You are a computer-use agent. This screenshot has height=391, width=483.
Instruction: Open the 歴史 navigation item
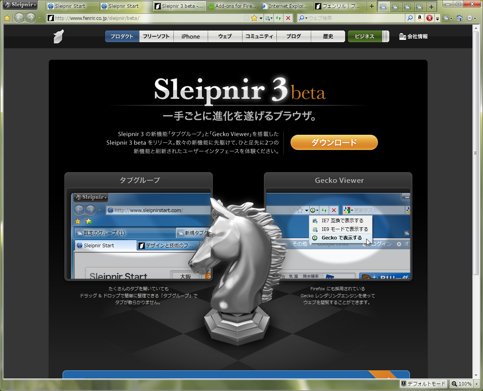tap(328, 36)
